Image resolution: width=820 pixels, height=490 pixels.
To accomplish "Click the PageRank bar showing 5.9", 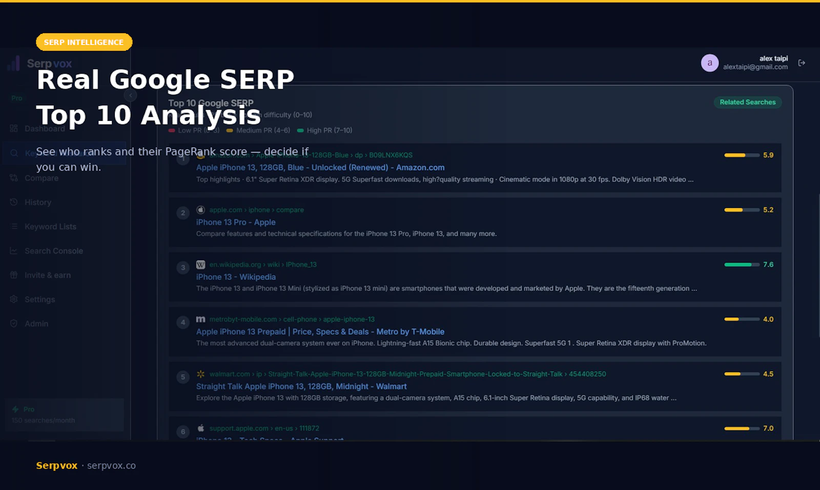I will (x=742, y=155).
